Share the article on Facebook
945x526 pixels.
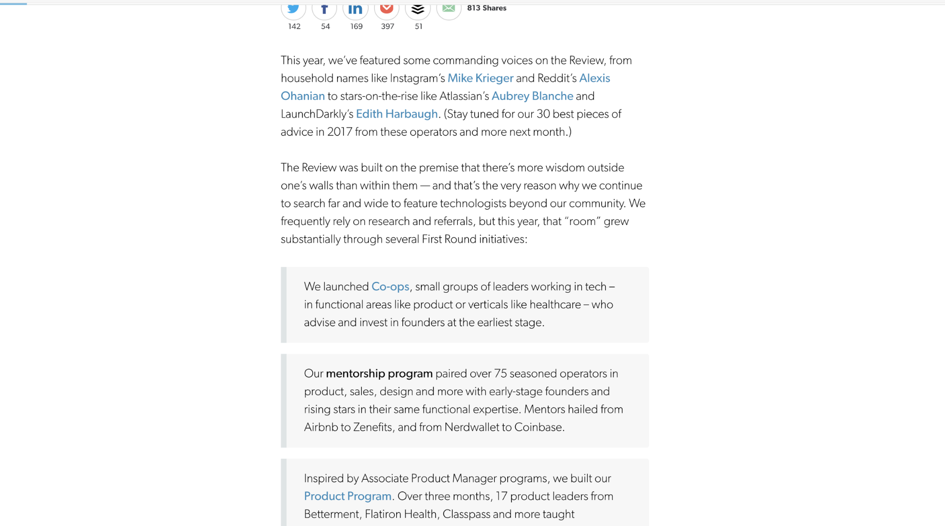tap(324, 9)
